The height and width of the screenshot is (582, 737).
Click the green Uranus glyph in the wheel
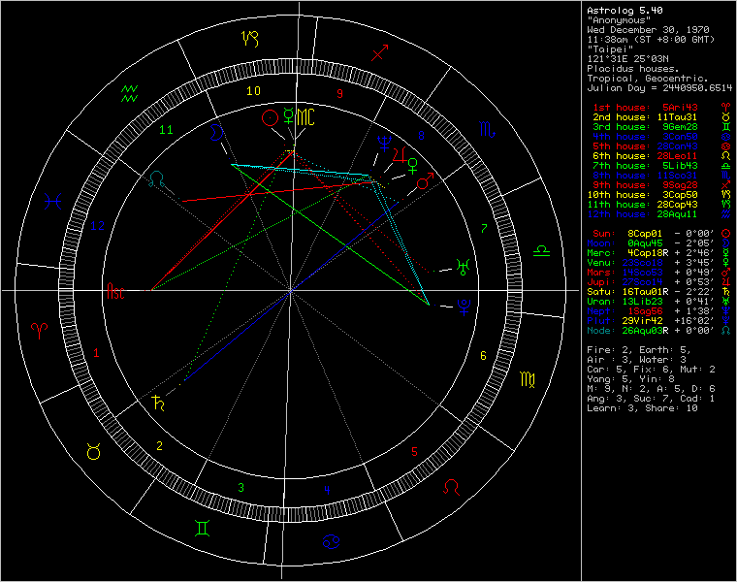[x=463, y=267]
